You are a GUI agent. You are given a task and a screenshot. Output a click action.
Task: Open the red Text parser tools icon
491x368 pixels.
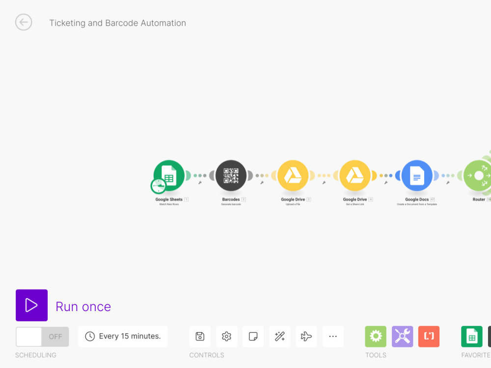pos(429,337)
